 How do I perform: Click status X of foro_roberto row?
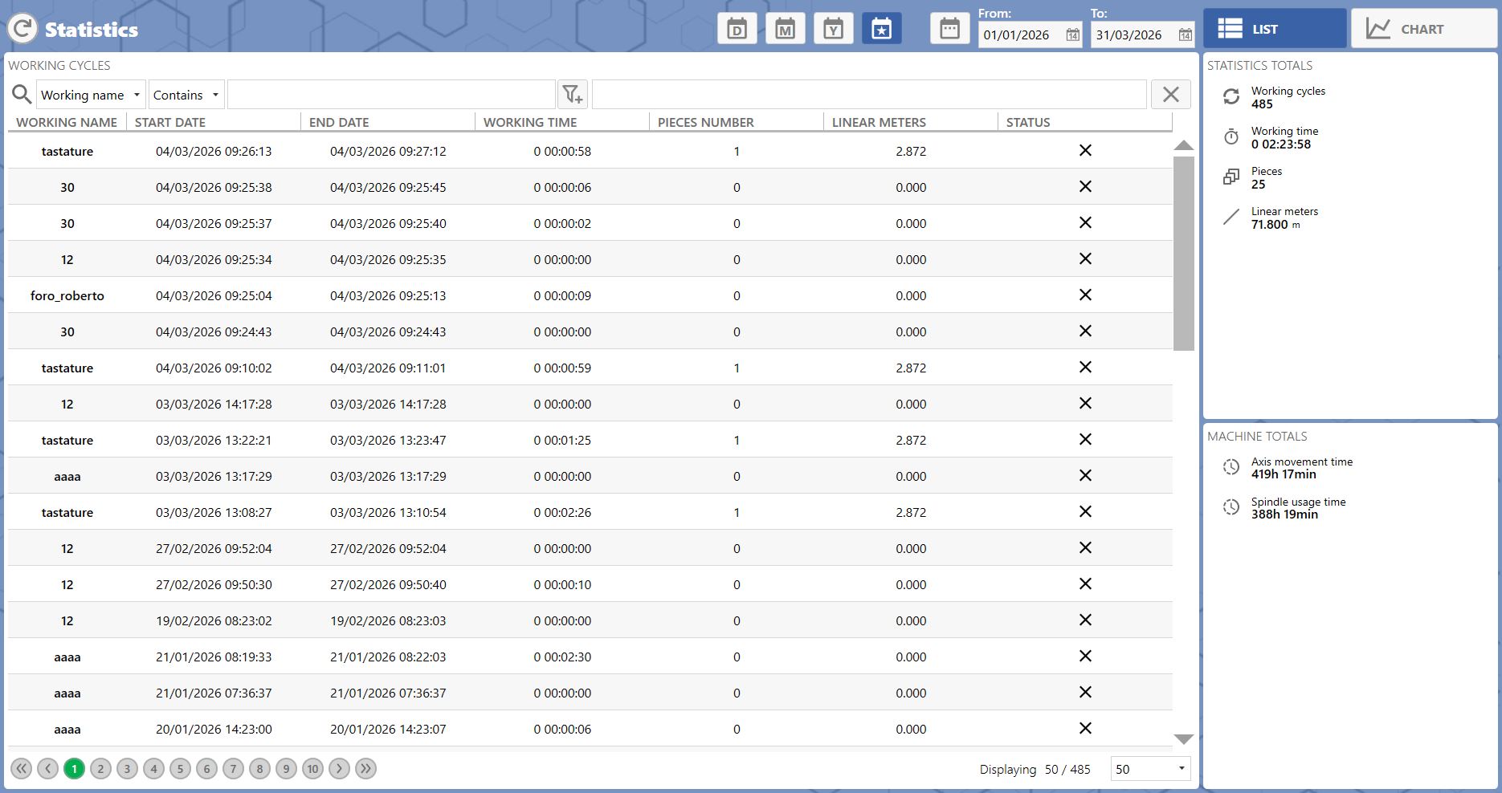1085,295
